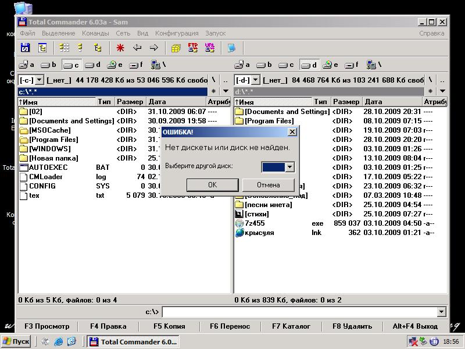465x349 pixels.
Task: Click the reread source floppy-disk toolbar icon
Action: 26,48
